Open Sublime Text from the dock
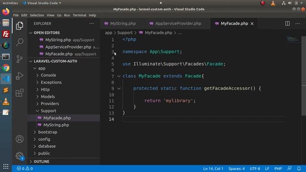306x172 pixels. [6, 90]
